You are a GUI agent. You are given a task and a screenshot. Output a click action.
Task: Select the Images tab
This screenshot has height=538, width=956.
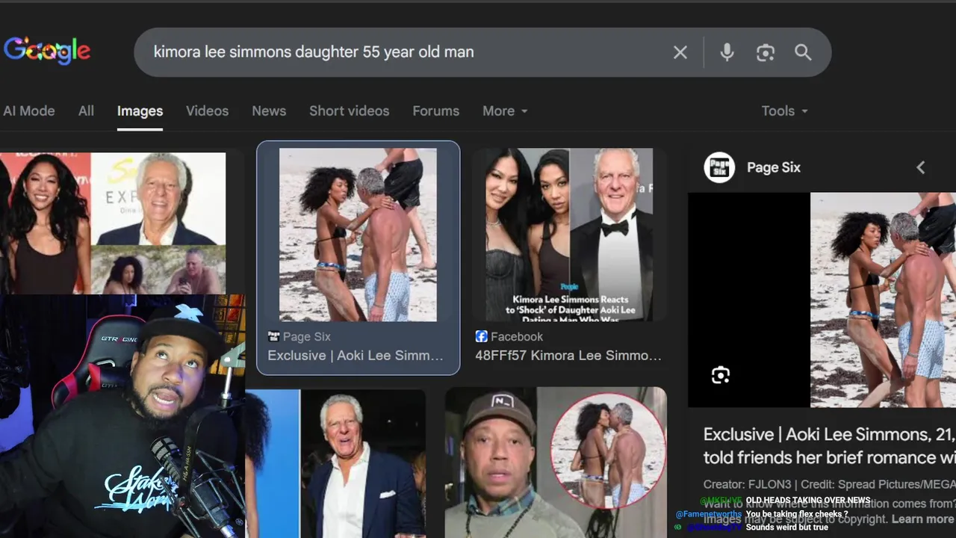(x=140, y=111)
